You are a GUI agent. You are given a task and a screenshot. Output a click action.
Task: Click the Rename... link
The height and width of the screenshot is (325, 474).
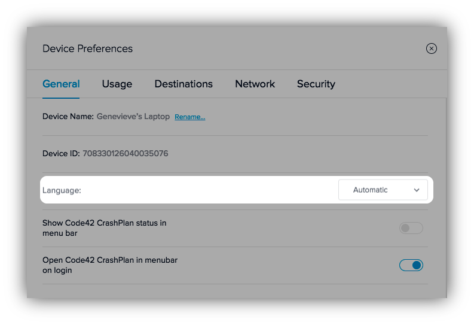point(189,117)
